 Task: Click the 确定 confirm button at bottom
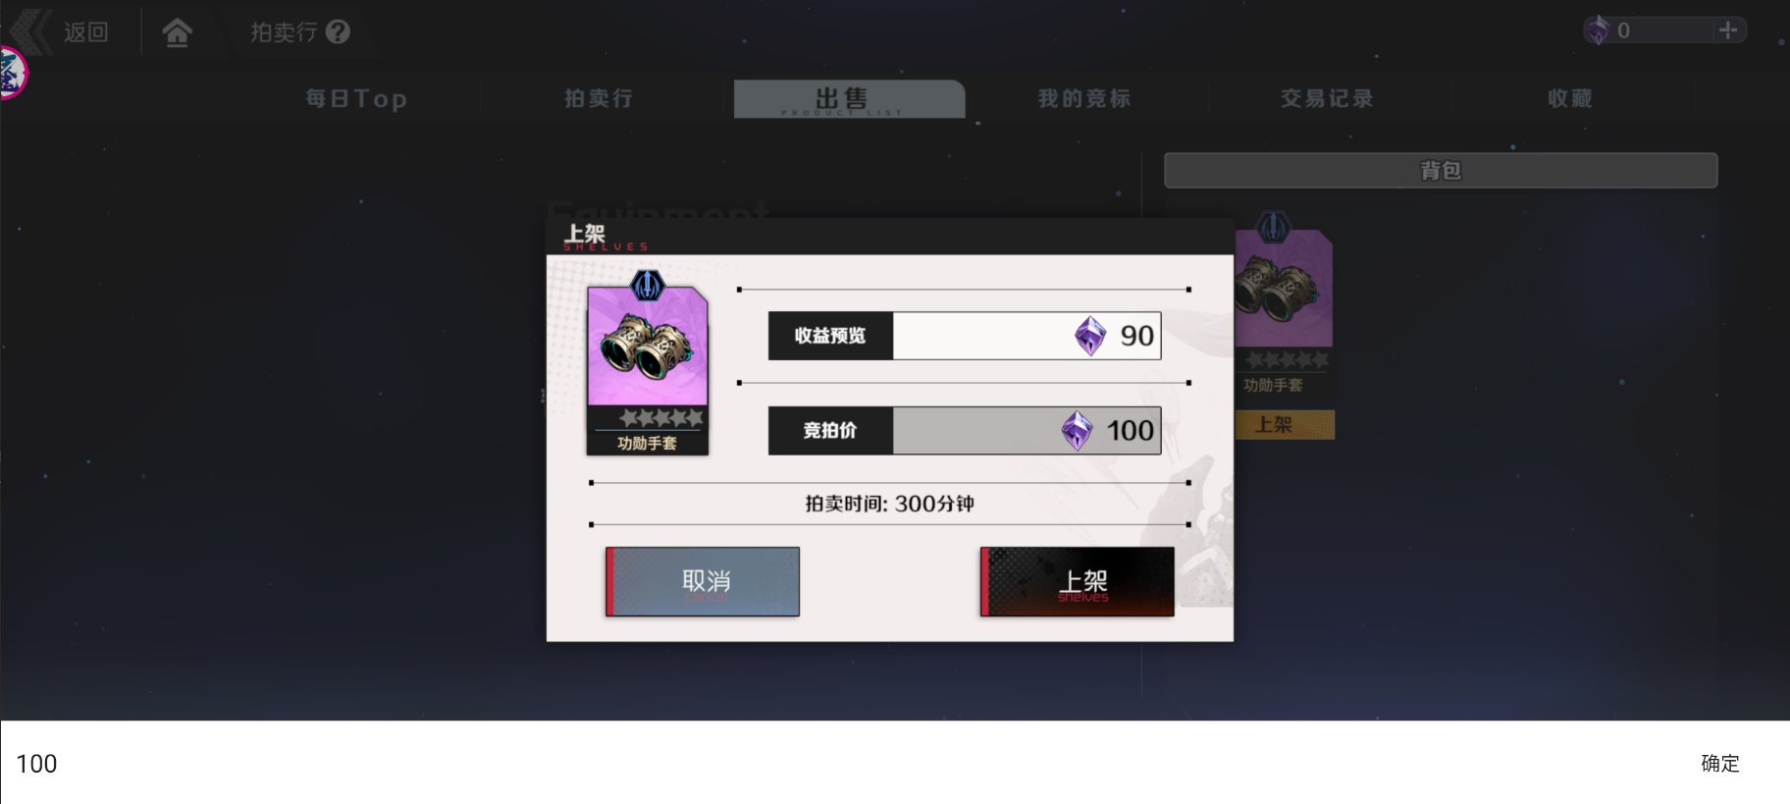pos(1719,763)
